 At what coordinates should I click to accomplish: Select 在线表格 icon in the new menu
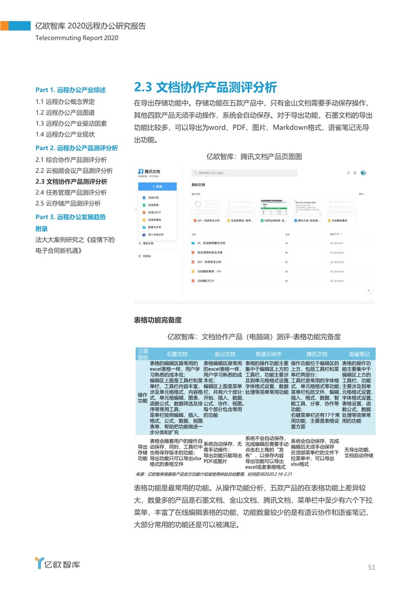pyautogui.click(x=144, y=205)
